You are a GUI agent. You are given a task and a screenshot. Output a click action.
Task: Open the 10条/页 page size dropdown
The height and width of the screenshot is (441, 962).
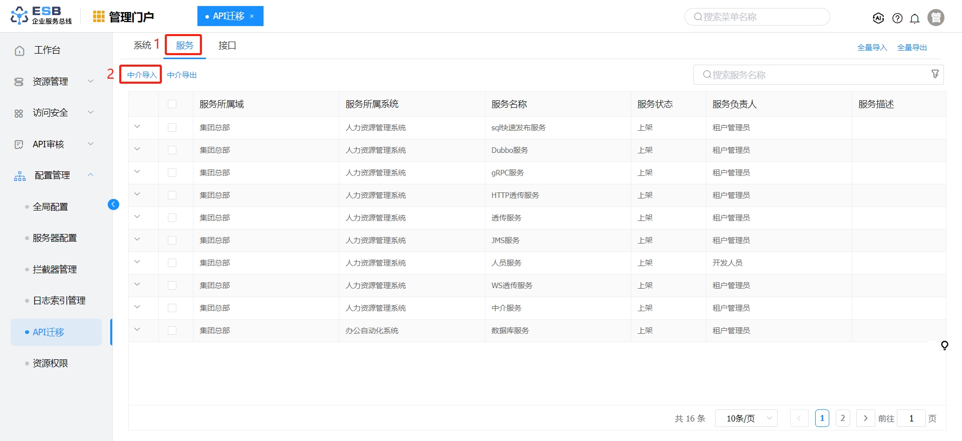pyautogui.click(x=746, y=418)
